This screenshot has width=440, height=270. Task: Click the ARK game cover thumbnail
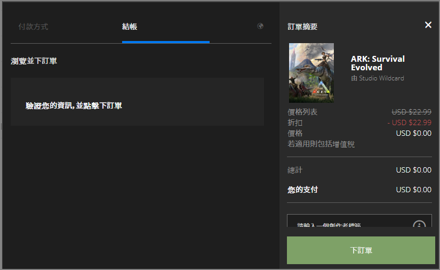(311, 73)
